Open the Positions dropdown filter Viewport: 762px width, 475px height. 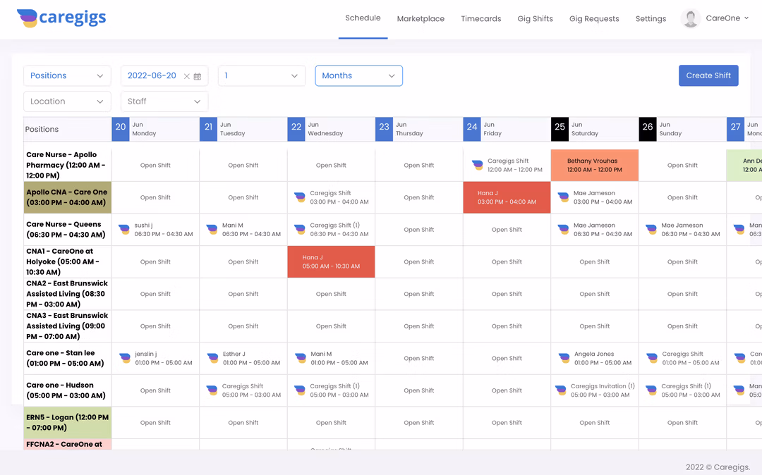point(67,75)
